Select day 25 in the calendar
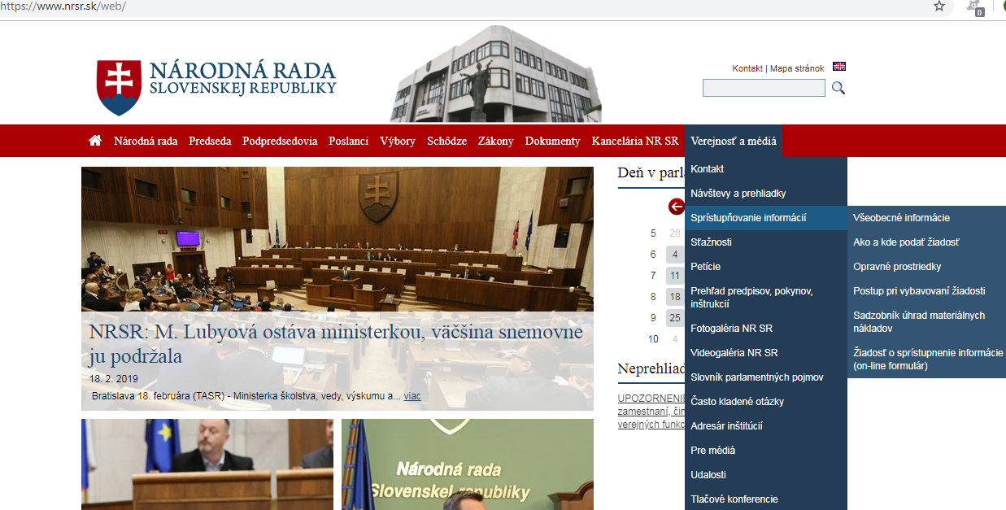The image size is (1006, 510). [675, 318]
